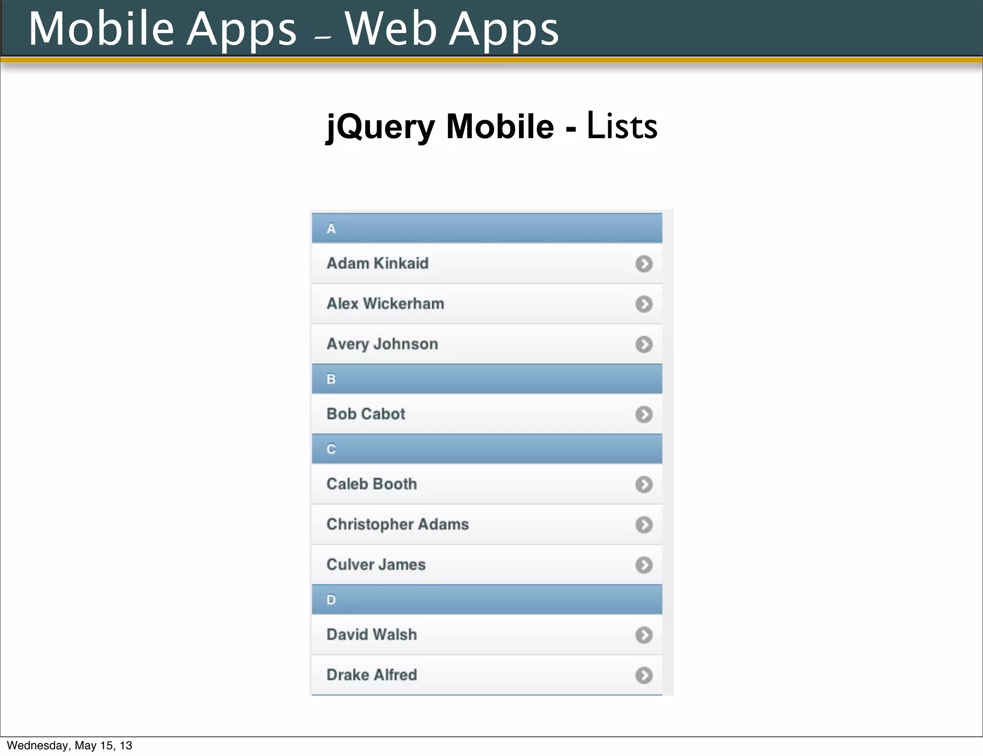Select the C list divider header
Screen dimensions: 983x756
coord(487,449)
